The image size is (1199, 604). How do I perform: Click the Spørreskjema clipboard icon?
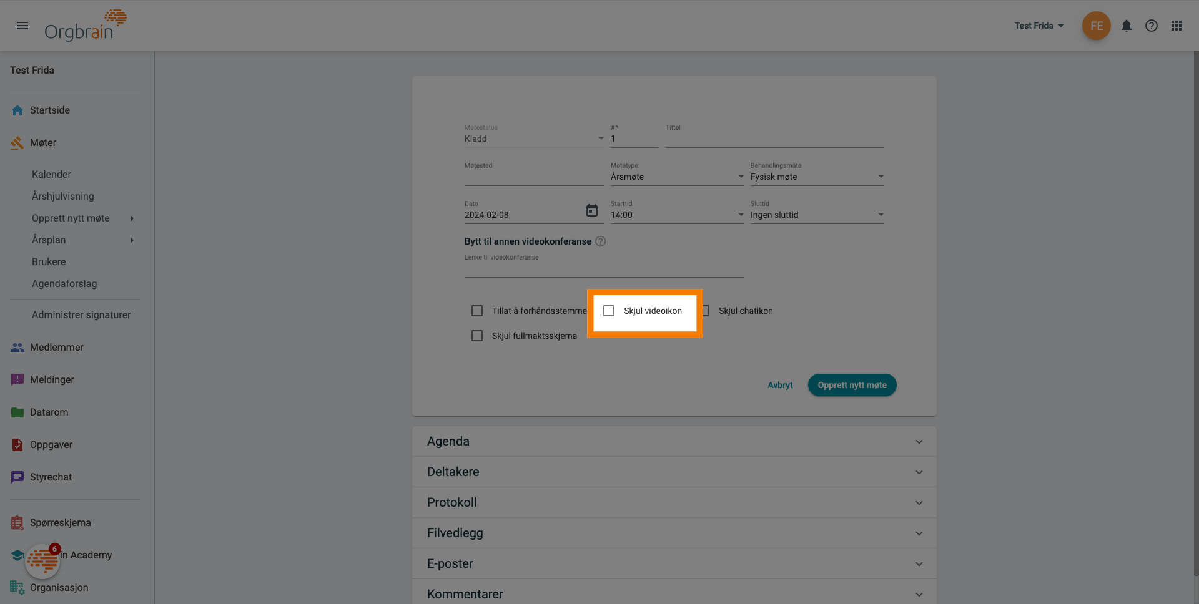click(17, 523)
